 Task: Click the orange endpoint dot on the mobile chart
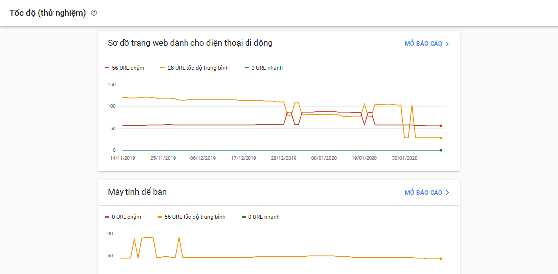pyautogui.click(x=441, y=138)
